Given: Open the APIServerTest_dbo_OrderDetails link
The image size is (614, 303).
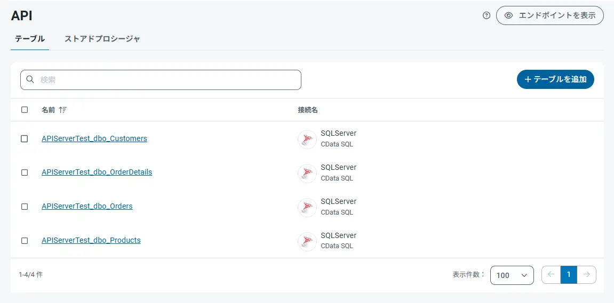Looking at the screenshot, I should 97,172.
